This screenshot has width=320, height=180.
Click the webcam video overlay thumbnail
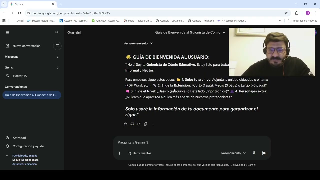click(x=272, y=52)
